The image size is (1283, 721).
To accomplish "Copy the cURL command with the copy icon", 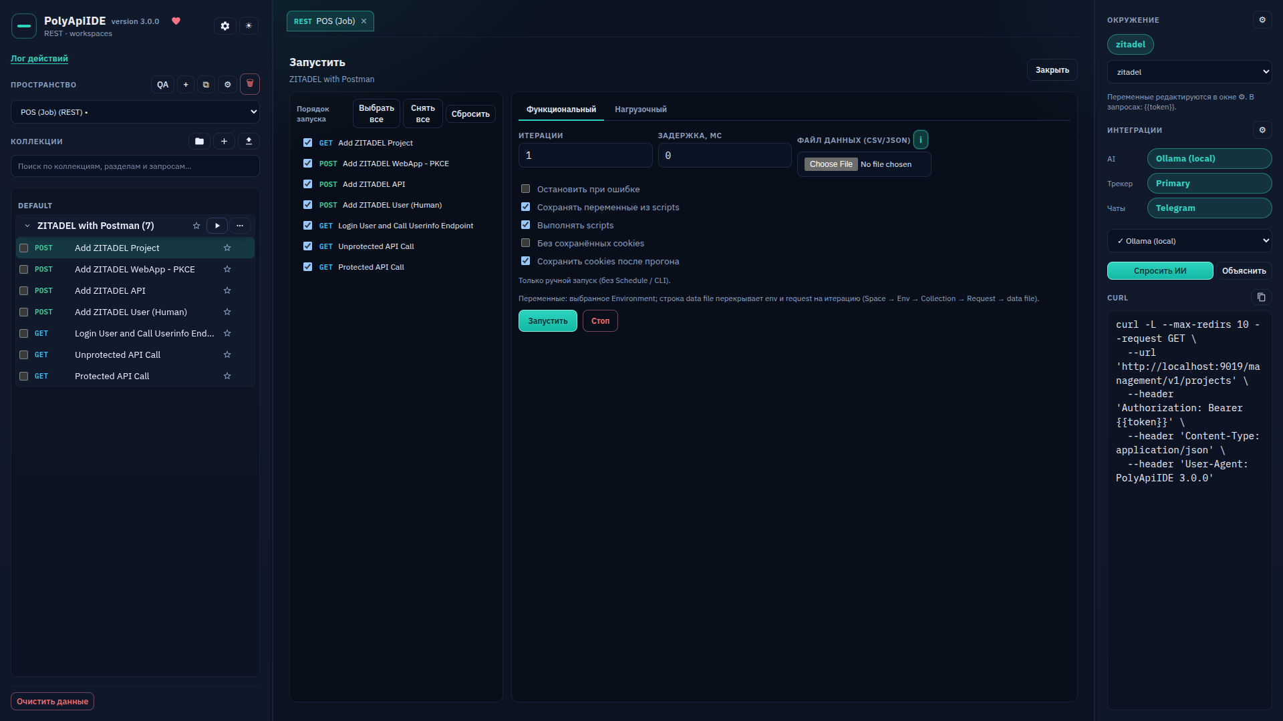I will 1261,298.
